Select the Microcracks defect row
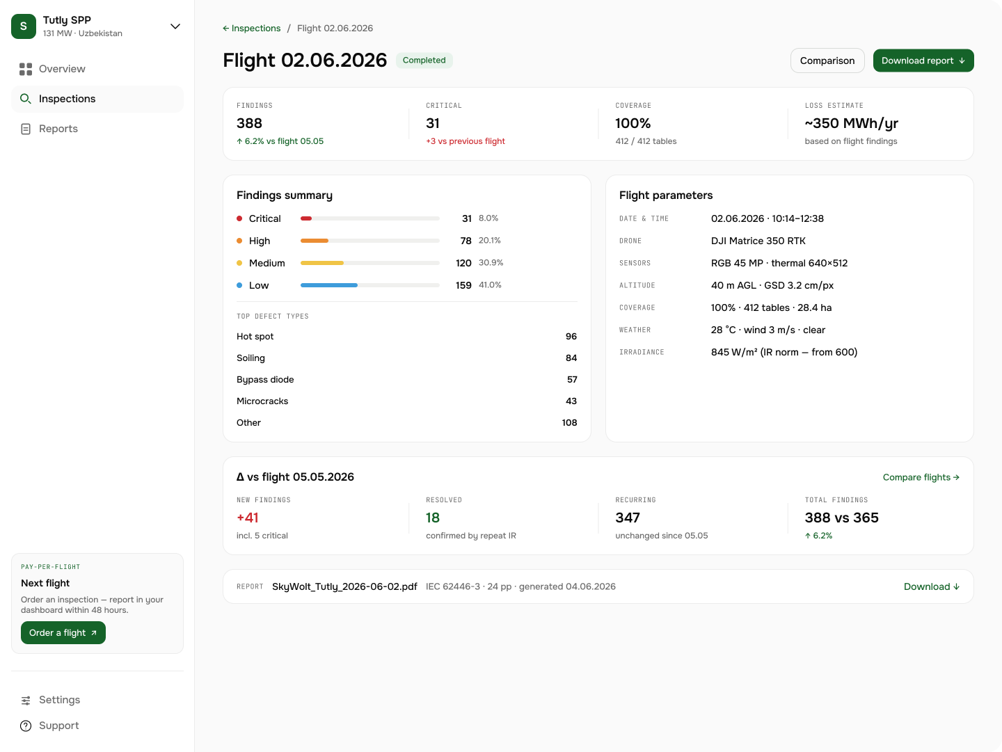 click(x=407, y=401)
